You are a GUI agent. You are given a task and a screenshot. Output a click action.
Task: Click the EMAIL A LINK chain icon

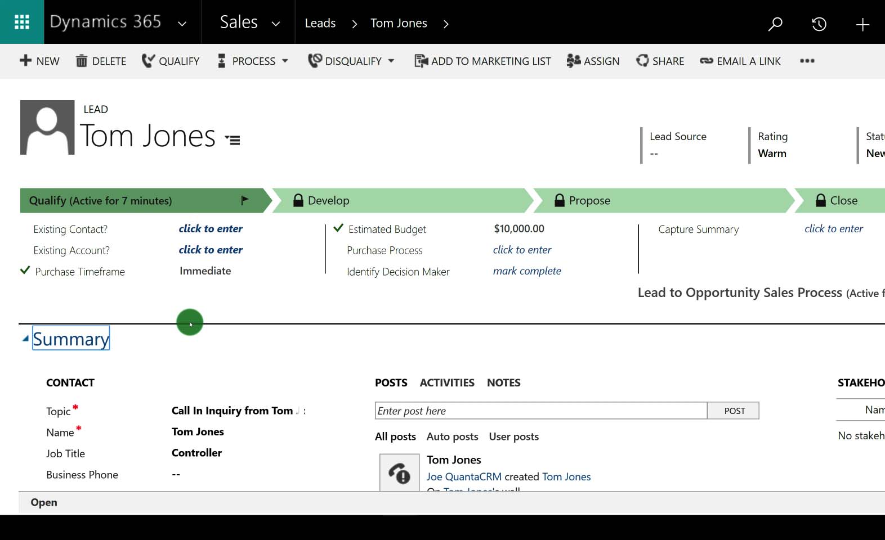click(707, 61)
